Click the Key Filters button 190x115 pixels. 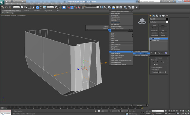coord(159,114)
